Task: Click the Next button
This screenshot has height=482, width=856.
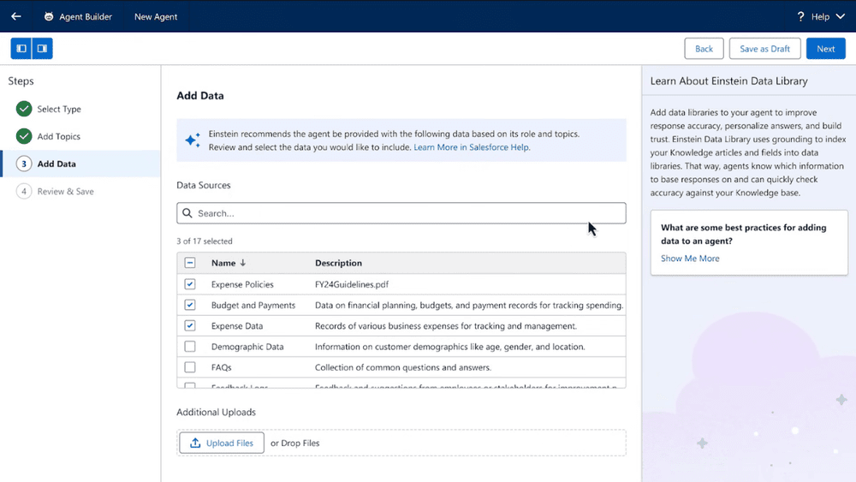Action: 825,49
